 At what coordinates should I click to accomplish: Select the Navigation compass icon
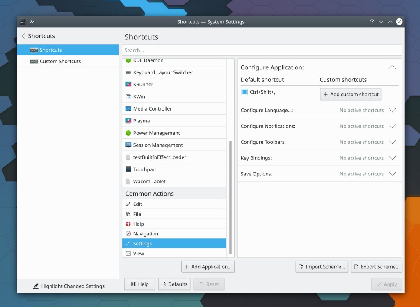(x=128, y=234)
